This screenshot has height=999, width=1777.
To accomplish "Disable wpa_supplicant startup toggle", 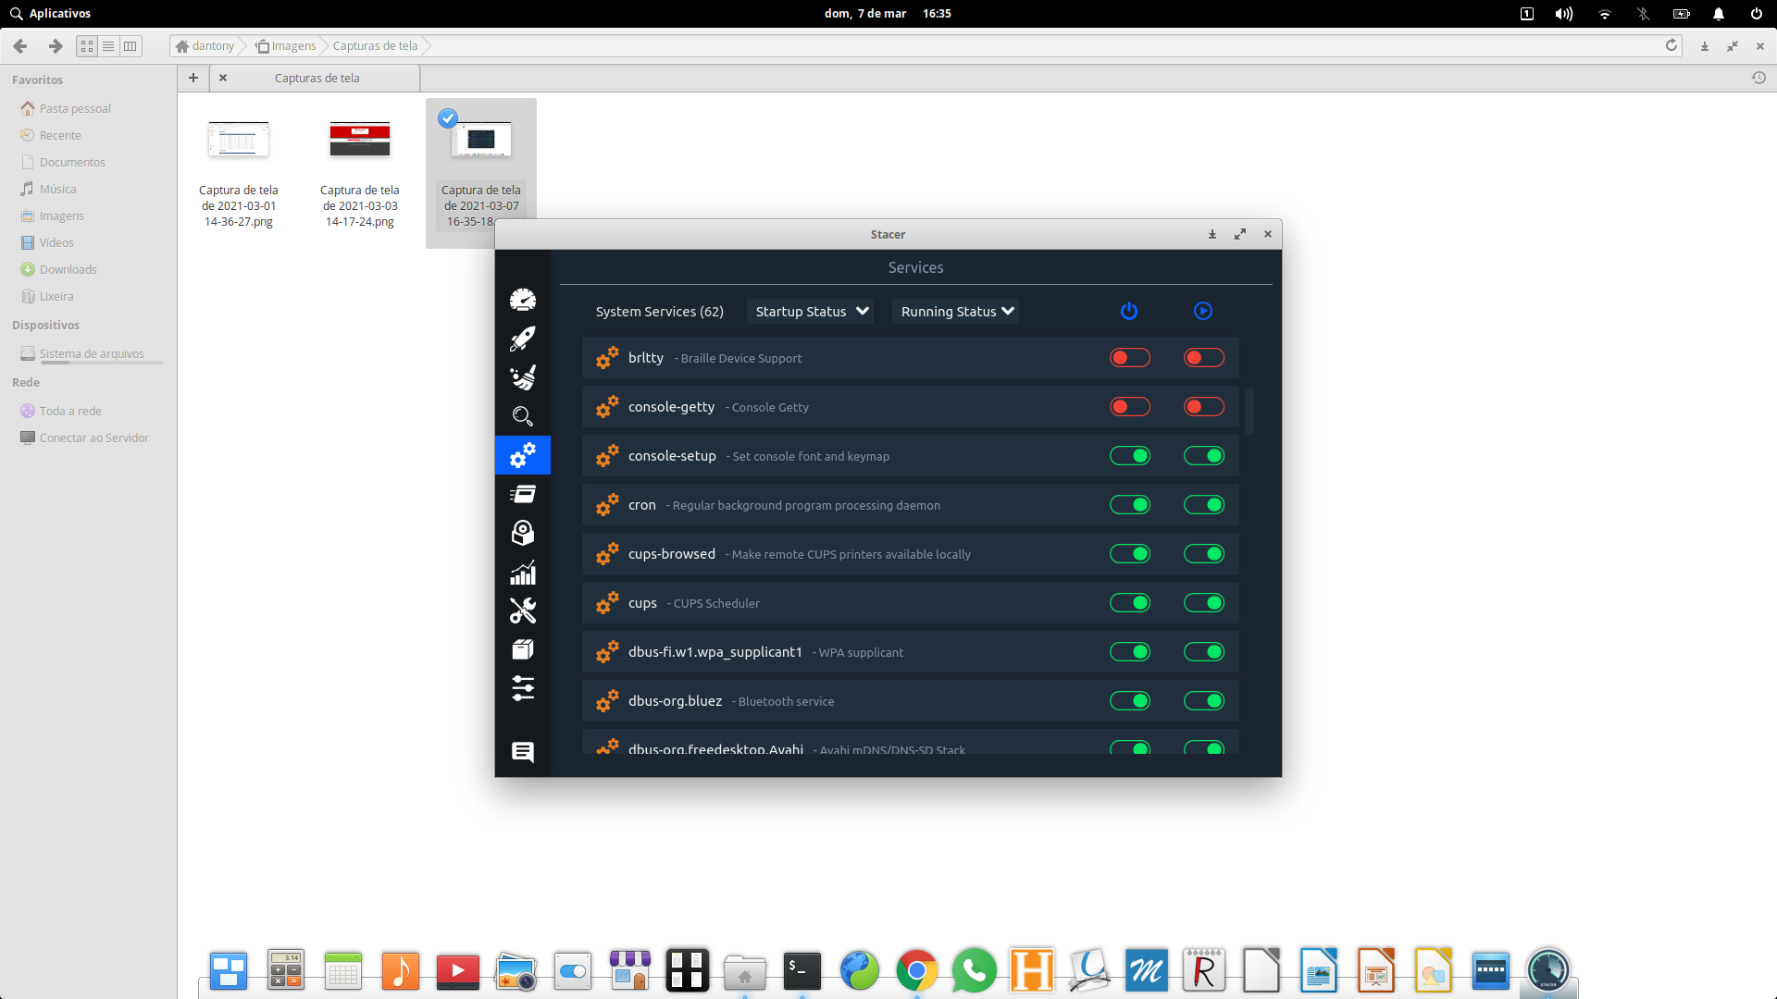I will click(1130, 652).
